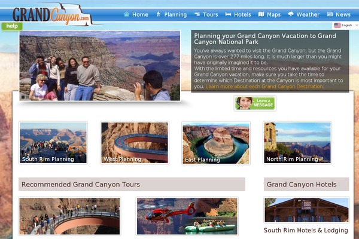The image size is (359, 239).
Task: Click the hiker icon beside Planning
Action: pos(159,14)
